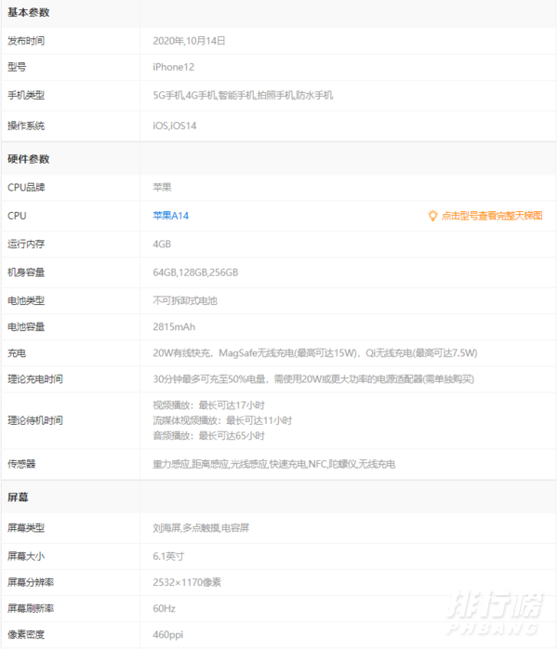This screenshot has height=649, width=558.
Task: Click the CPU row label
Action: tap(17, 216)
